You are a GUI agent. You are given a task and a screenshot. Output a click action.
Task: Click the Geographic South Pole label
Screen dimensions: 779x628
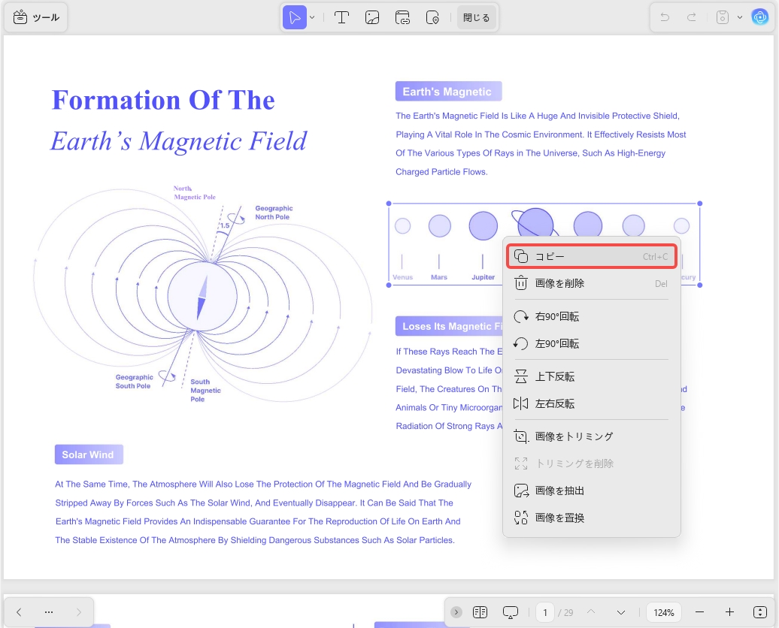click(134, 382)
